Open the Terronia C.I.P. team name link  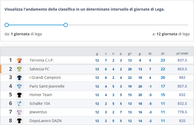pyautogui.click(x=42, y=61)
